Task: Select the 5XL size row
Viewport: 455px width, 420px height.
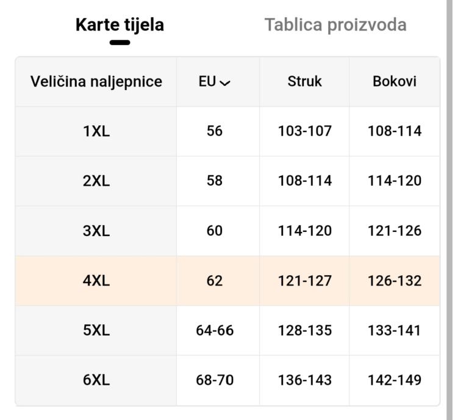Action: tap(96, 331)
